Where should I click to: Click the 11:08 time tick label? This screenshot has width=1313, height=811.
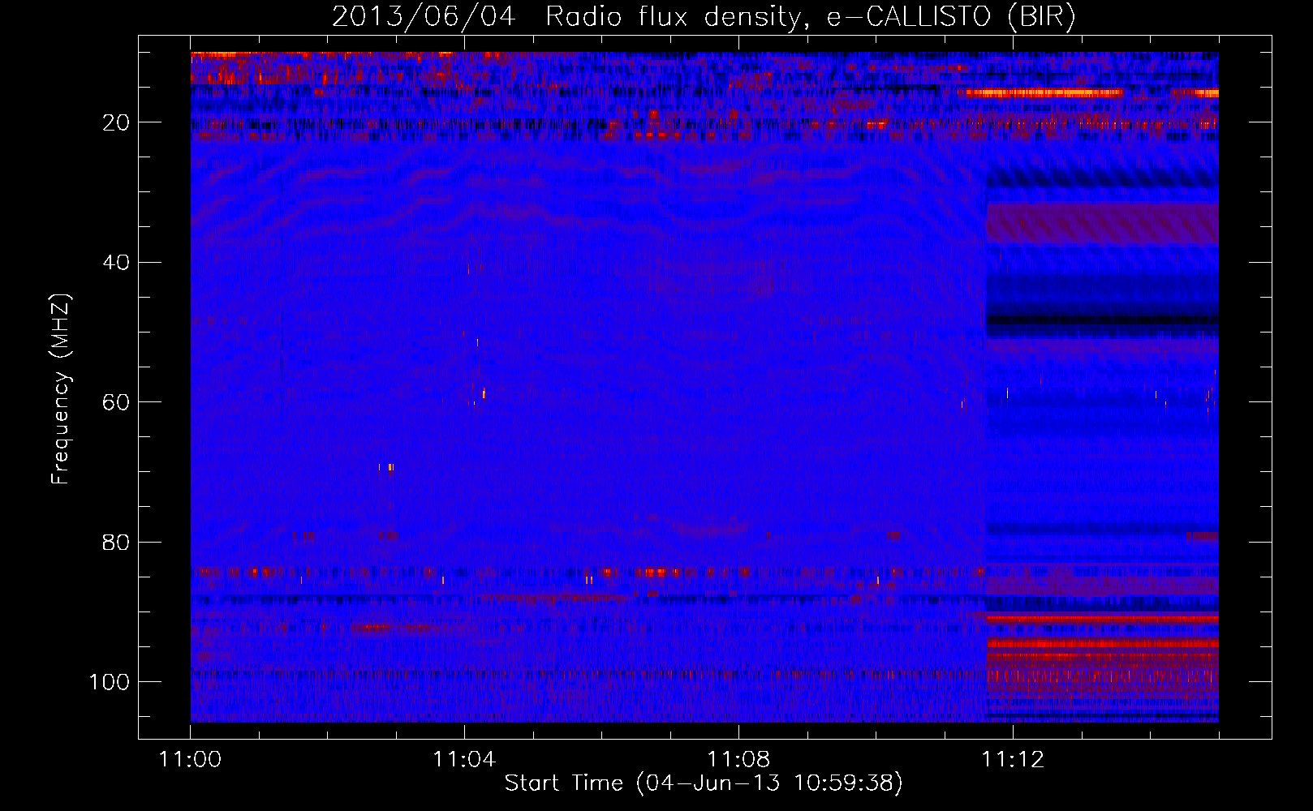(x=738, y=760)
